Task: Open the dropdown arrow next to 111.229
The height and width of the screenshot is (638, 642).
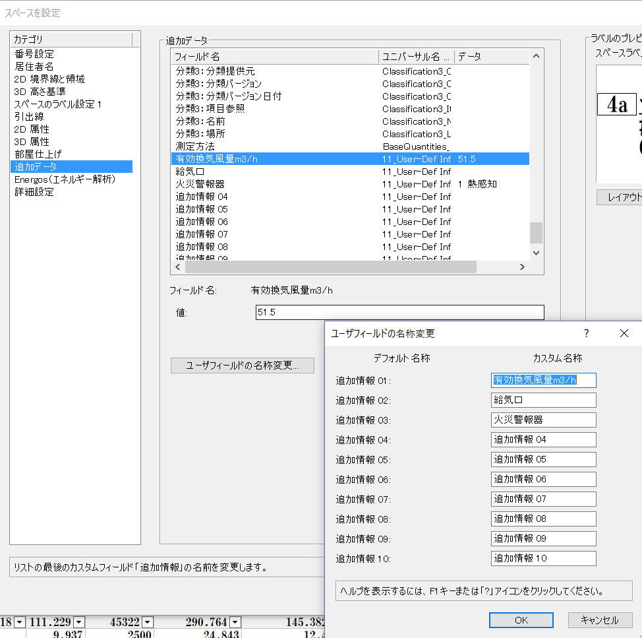Action: coord(79,622)
